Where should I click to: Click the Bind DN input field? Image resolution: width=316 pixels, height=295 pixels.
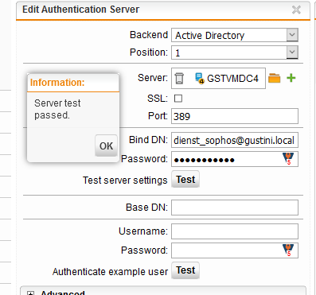click(235, 140)
